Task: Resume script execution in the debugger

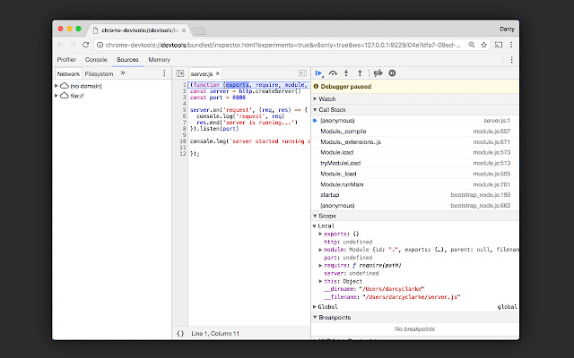Action: point(318,73)
